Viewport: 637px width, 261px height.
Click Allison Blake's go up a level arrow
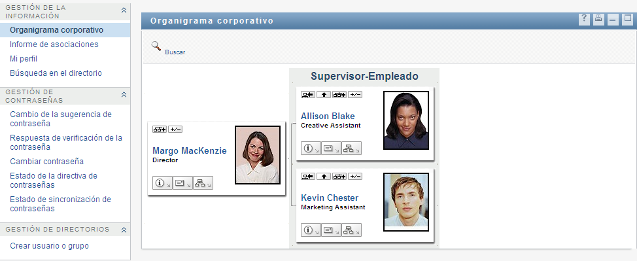click(323, 95)
